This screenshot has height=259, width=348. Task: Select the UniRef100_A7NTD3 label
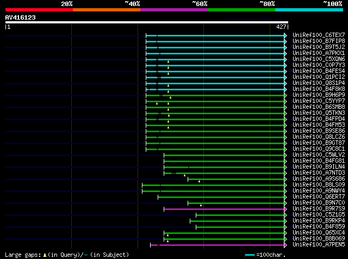[319, 173]
